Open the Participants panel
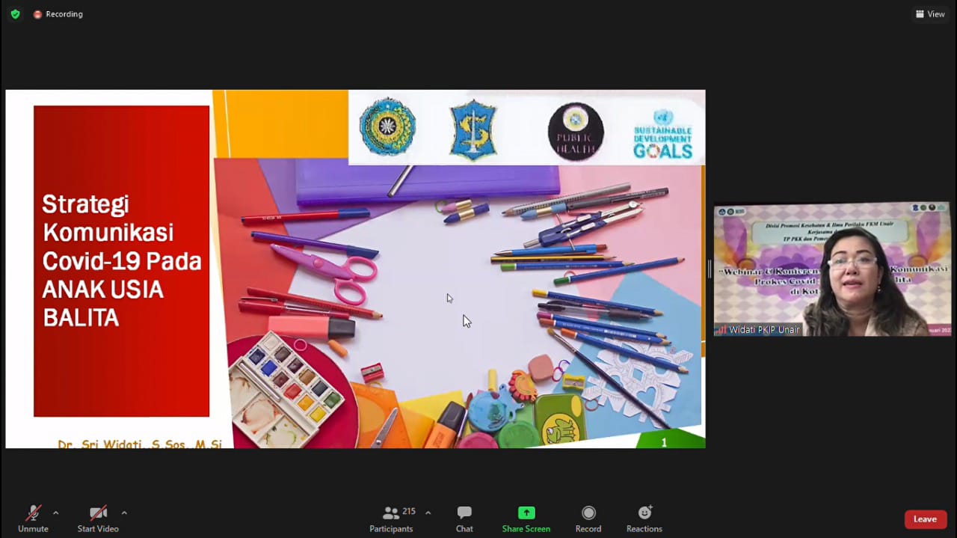The image size is (957, 538). [x=391, y=519]
